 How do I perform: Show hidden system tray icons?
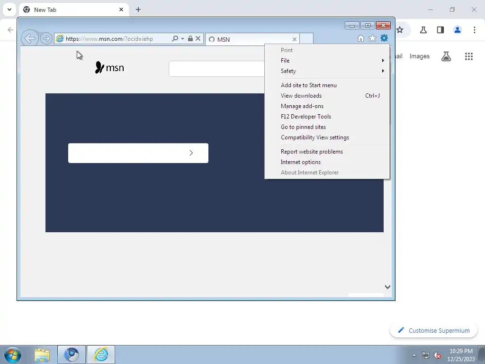click(414, 355)
